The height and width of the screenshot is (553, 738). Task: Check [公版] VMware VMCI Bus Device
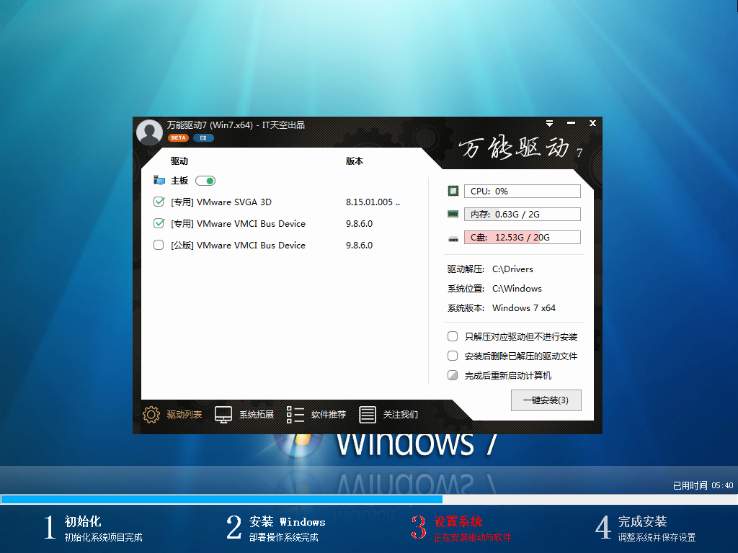pyautogui.click(x=159, y=245)
